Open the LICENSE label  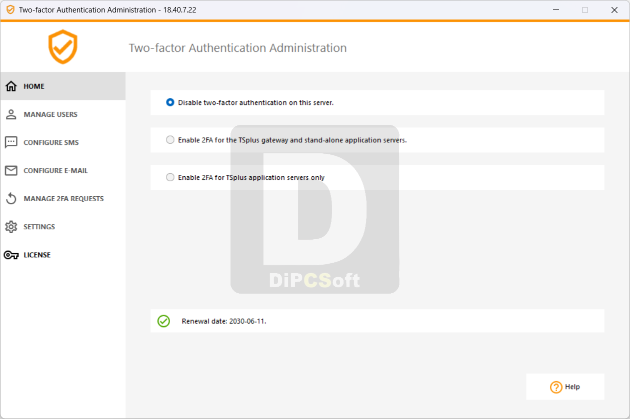coord(37,255)
